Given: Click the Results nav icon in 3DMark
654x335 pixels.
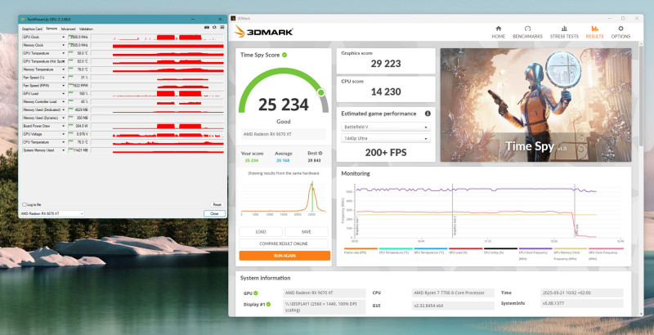Looking at the screenshot, I should (x=594, y=32).
